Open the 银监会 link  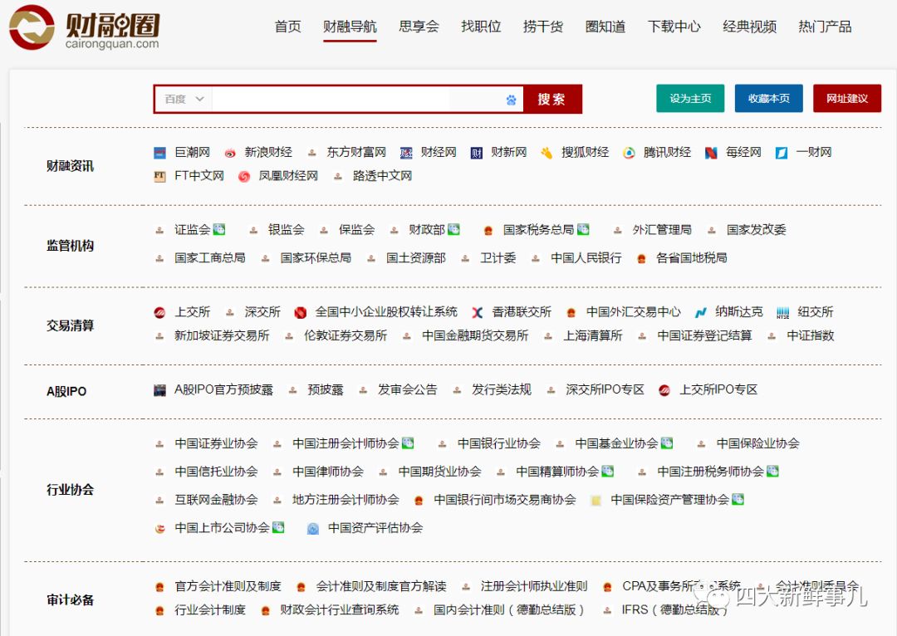[x=286, y=229]
